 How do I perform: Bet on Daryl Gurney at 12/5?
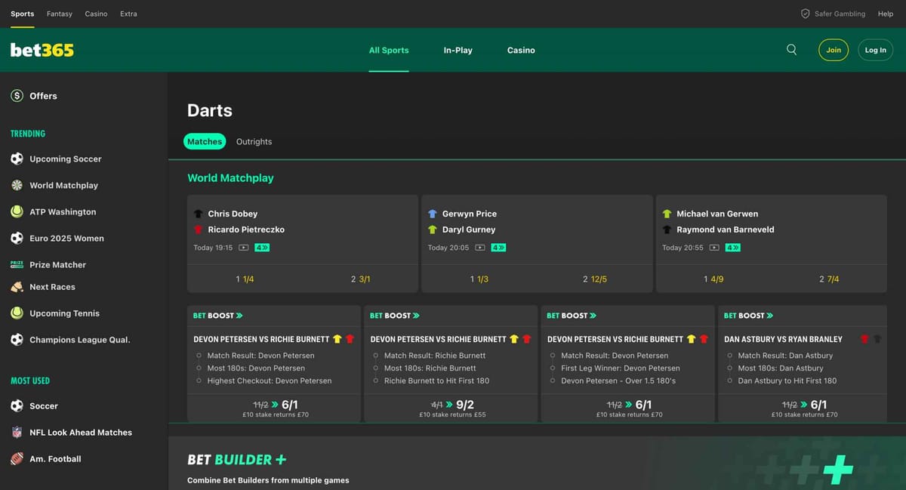click(595, 279)
